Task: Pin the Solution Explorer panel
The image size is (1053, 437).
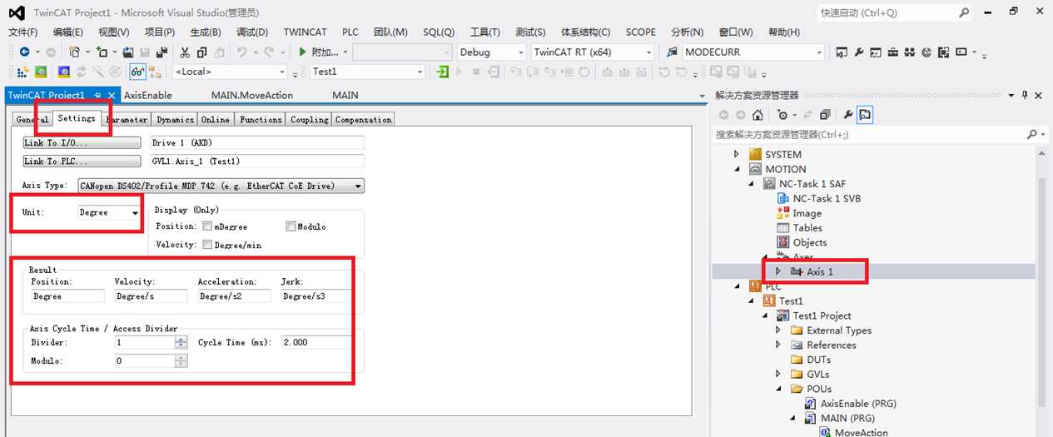Action: click(1025, 95)
